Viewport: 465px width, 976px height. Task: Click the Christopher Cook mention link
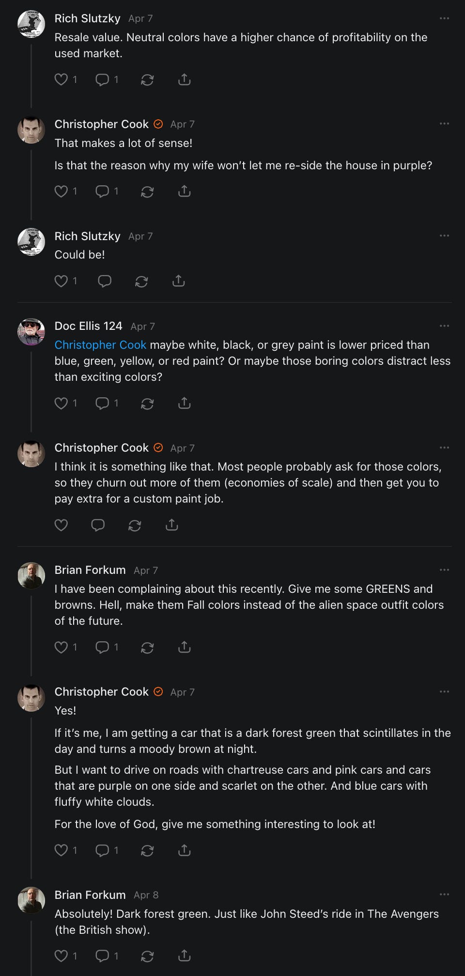100,345
